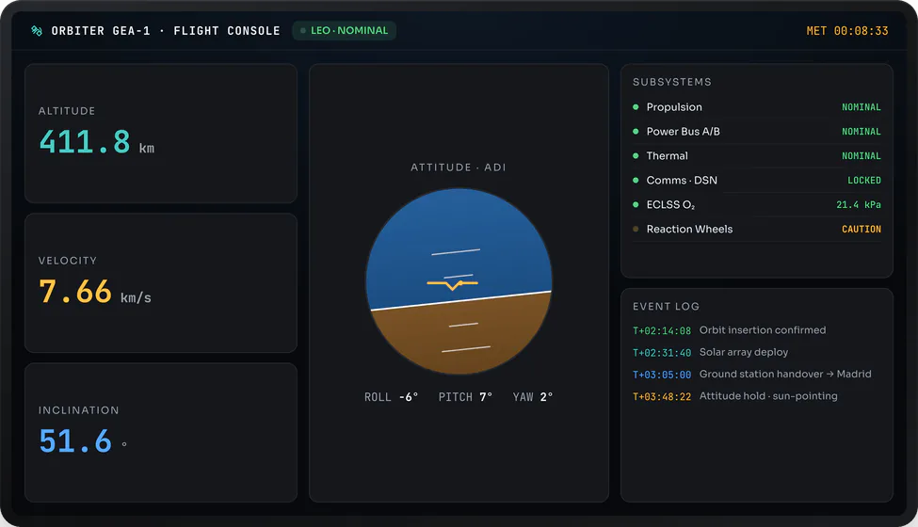The height and width of the screenshot is (527, 918).
Task: Click NOMINAL status beside Thermal
Action: (862, 156)
